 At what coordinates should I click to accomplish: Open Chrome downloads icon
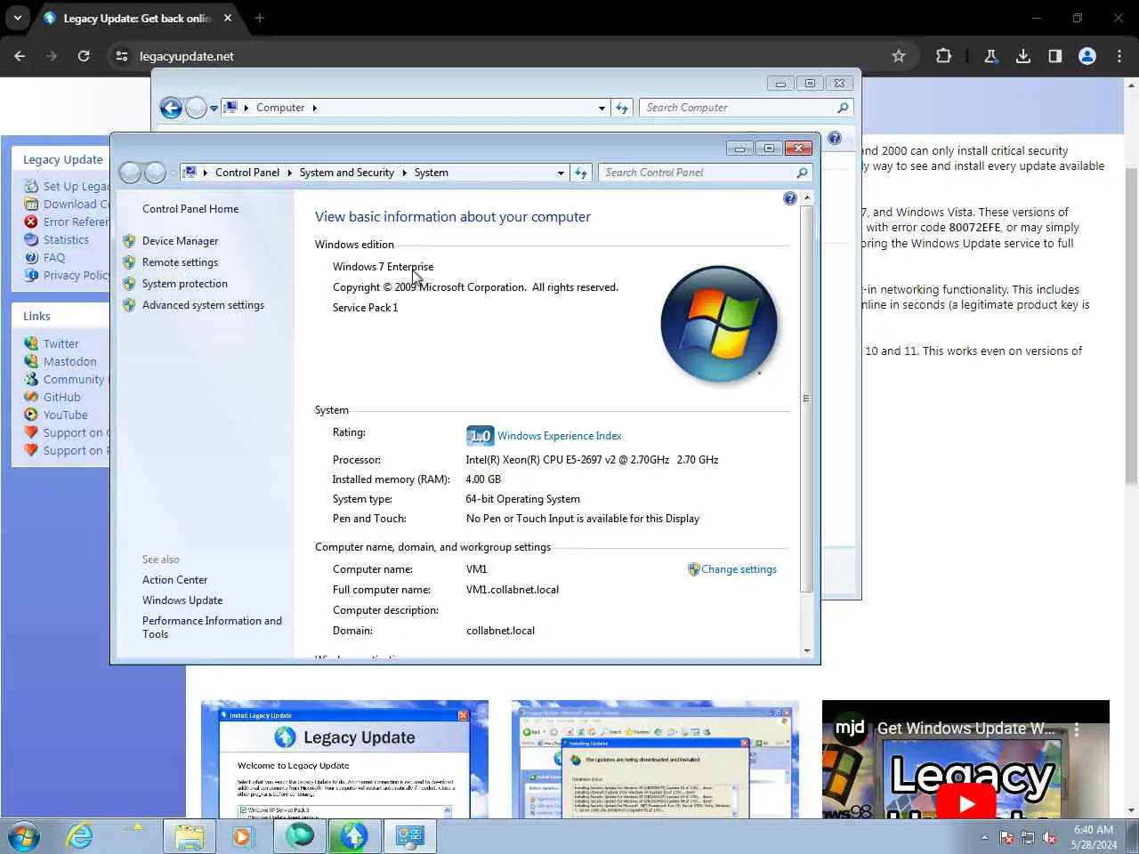tap(1023, 56)
